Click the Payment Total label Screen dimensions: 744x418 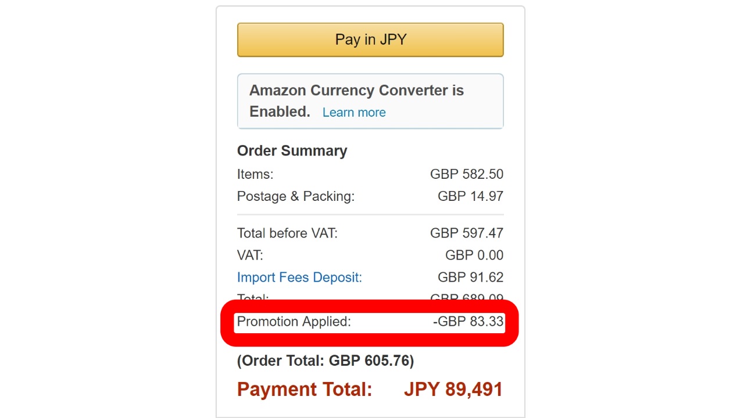305,390
